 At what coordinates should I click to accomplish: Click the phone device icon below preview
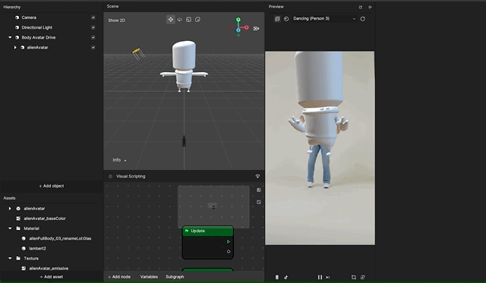[x=276, y=277]
